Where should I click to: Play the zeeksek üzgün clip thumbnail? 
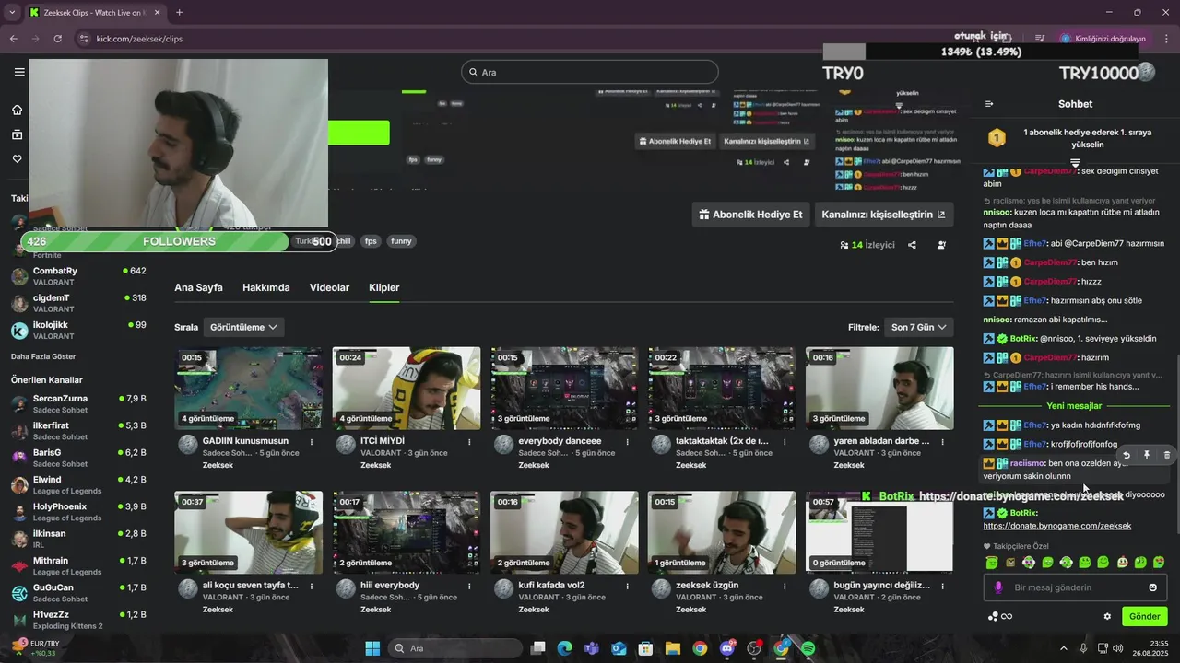click(722, 532)
